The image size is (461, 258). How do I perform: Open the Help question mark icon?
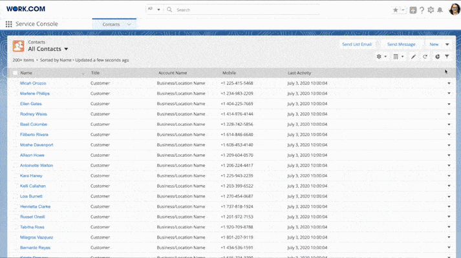point(422,10)
